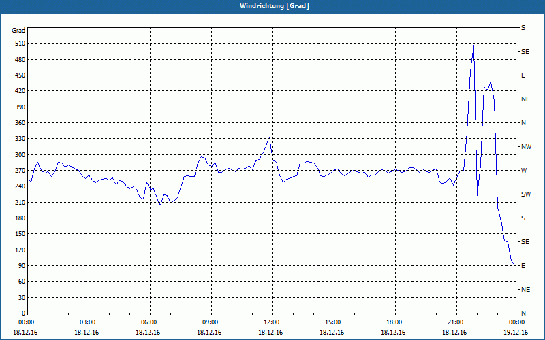
Task: Select the 210 tick label on the left axis
Action: [20, 202]
